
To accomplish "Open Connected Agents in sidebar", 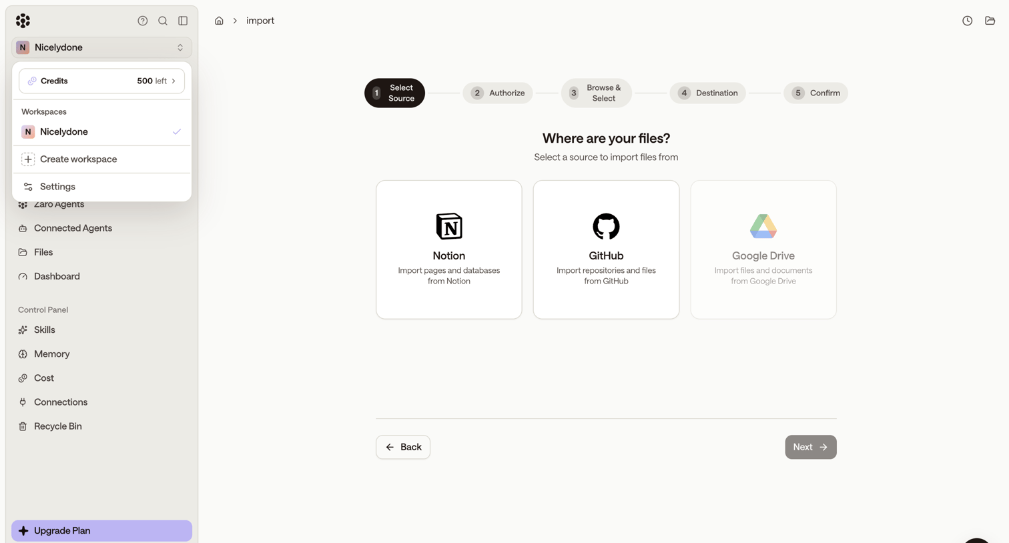I will click(x=101, y=228).
